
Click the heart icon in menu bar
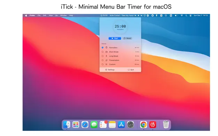(145, 15)
